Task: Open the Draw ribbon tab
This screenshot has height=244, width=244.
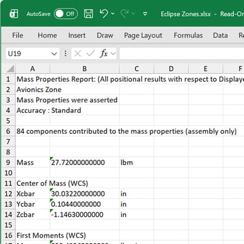Action: click(105, 35)
